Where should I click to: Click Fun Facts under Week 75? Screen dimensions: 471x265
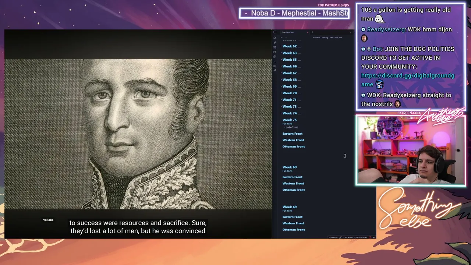pyautogui.click(x=287, y=124)
